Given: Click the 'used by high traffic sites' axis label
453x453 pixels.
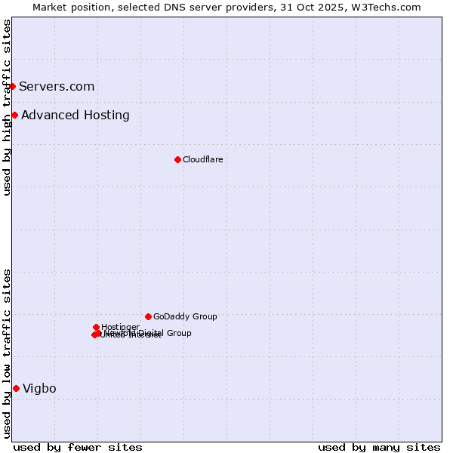Looking at the screenshot, I should tap(7, 107).
